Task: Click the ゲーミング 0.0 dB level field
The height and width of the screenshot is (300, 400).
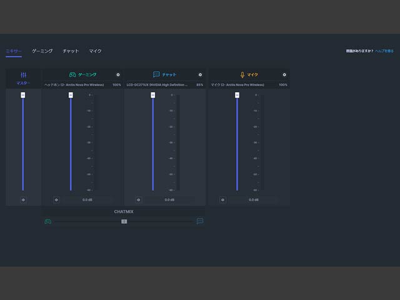Action: 87,200
